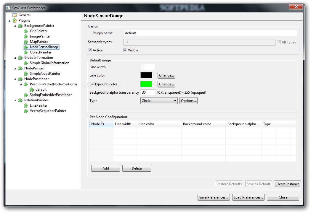
Task: Click the LinePainter puzzle icon
Action: coord(26,106)
